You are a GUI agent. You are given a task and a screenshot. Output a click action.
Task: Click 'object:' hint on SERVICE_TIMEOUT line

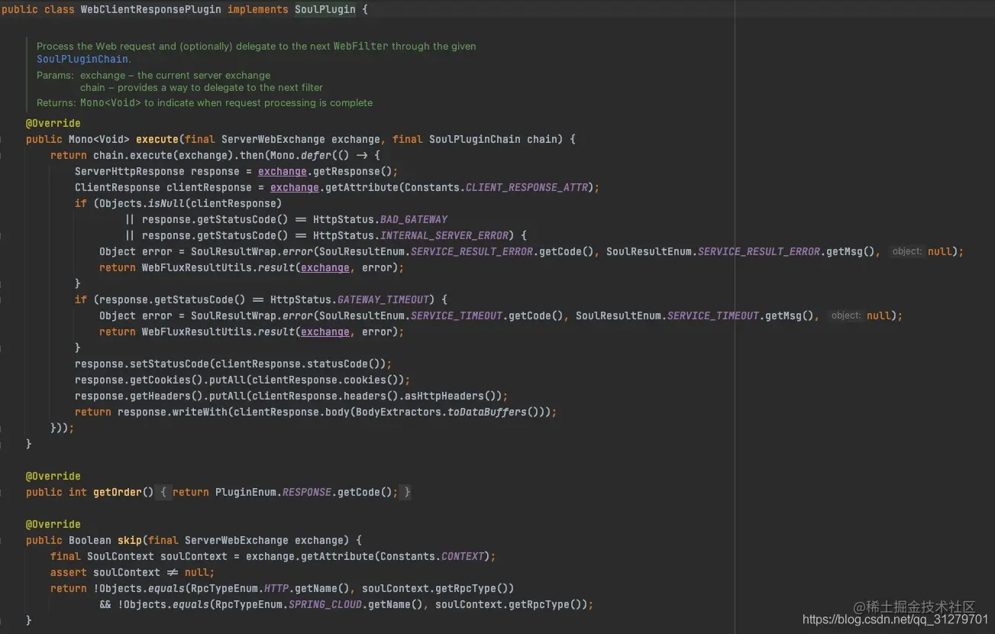[846, 315]
